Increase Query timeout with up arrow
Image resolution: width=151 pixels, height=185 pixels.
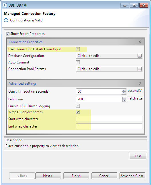pyautogui.click(x=124, y=90)
